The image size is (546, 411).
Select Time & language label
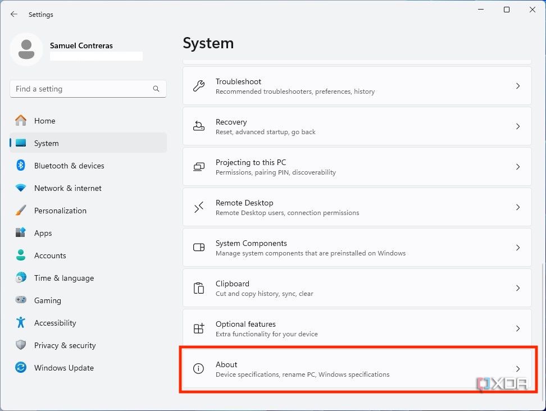[63, 278]
